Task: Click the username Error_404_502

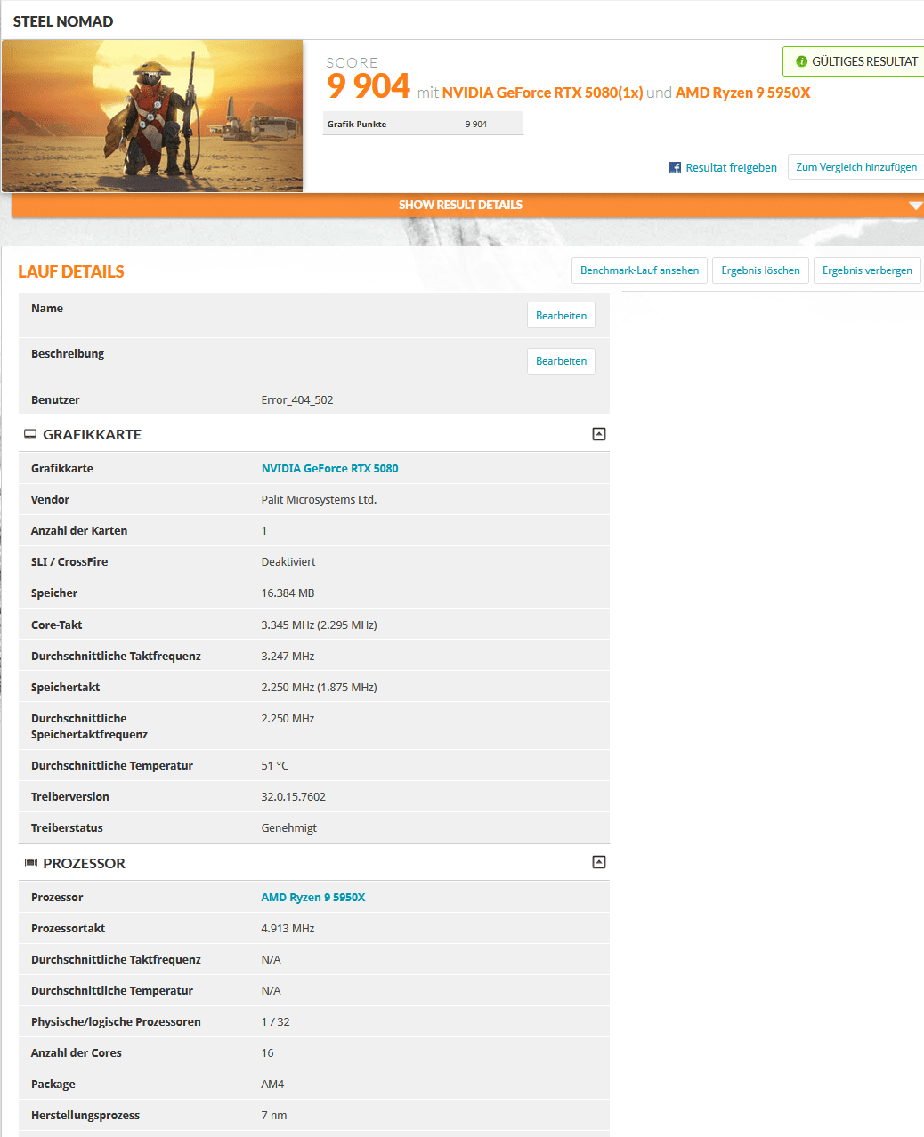Action: tap(297, 400)
